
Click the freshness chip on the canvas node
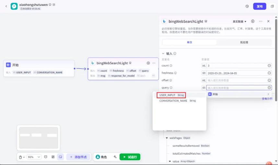coord(117,71)
